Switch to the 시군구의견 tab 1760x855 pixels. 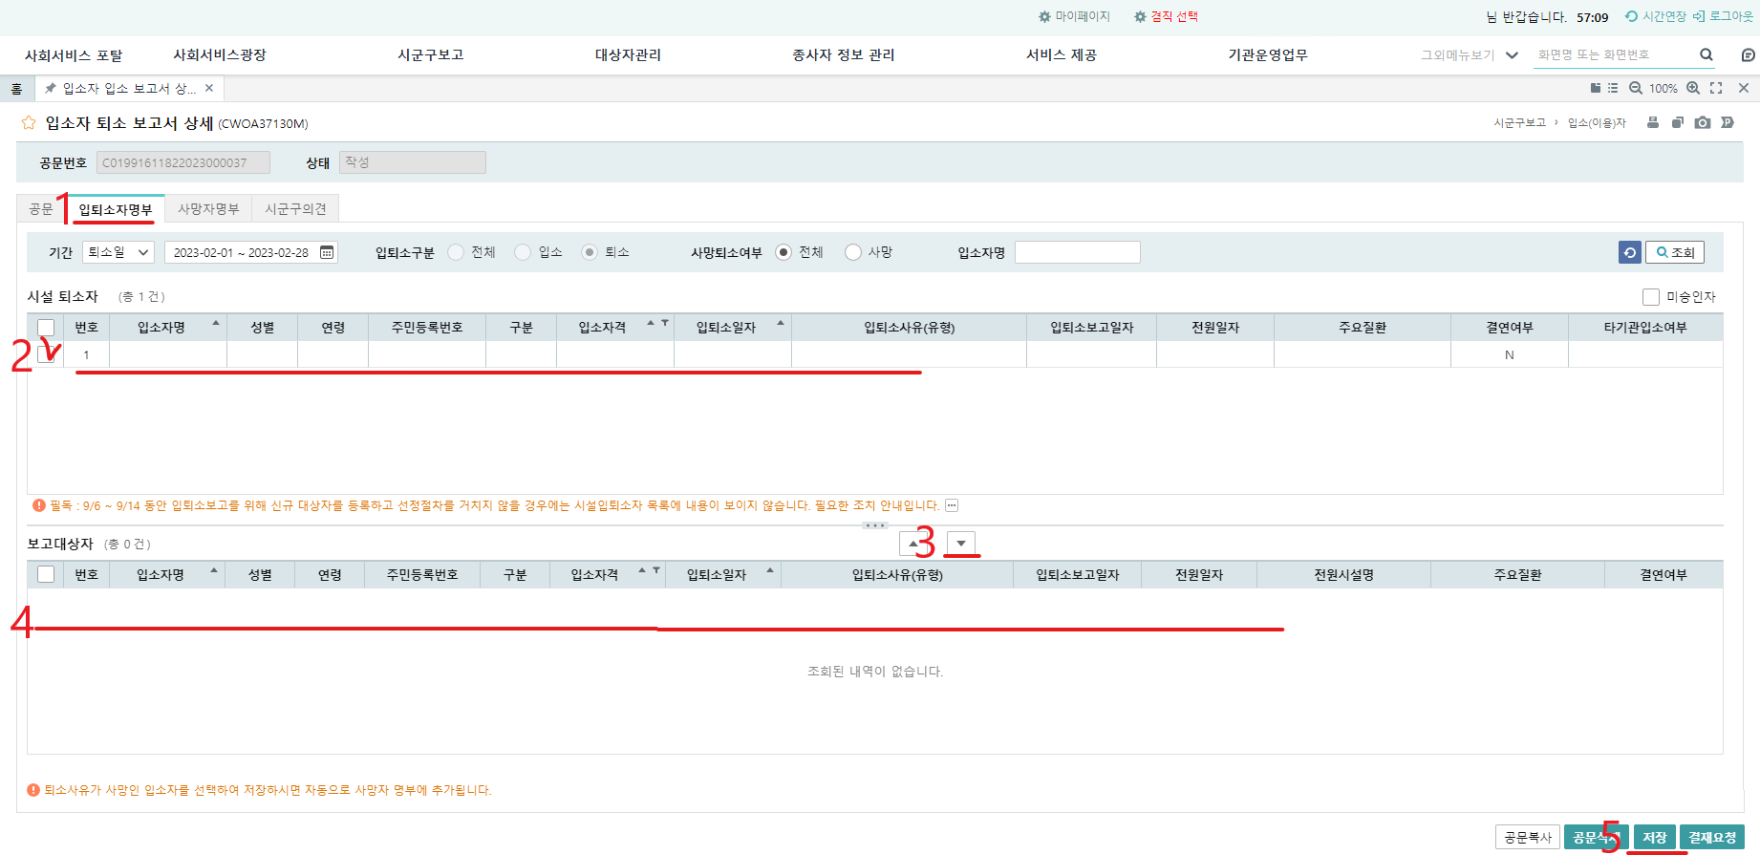point(296,209)
